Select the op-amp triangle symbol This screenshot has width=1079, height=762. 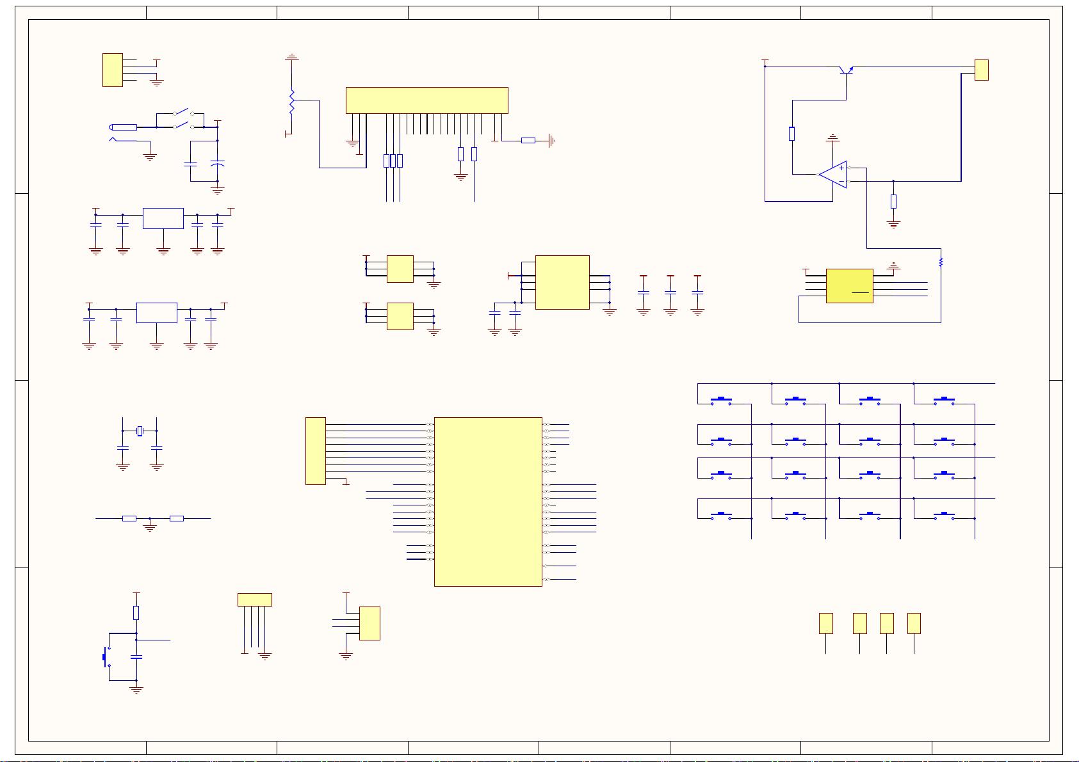coord(833,174)
